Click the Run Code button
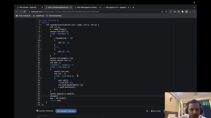The width and height of the screenshot is (211, 118). point(156,111)
